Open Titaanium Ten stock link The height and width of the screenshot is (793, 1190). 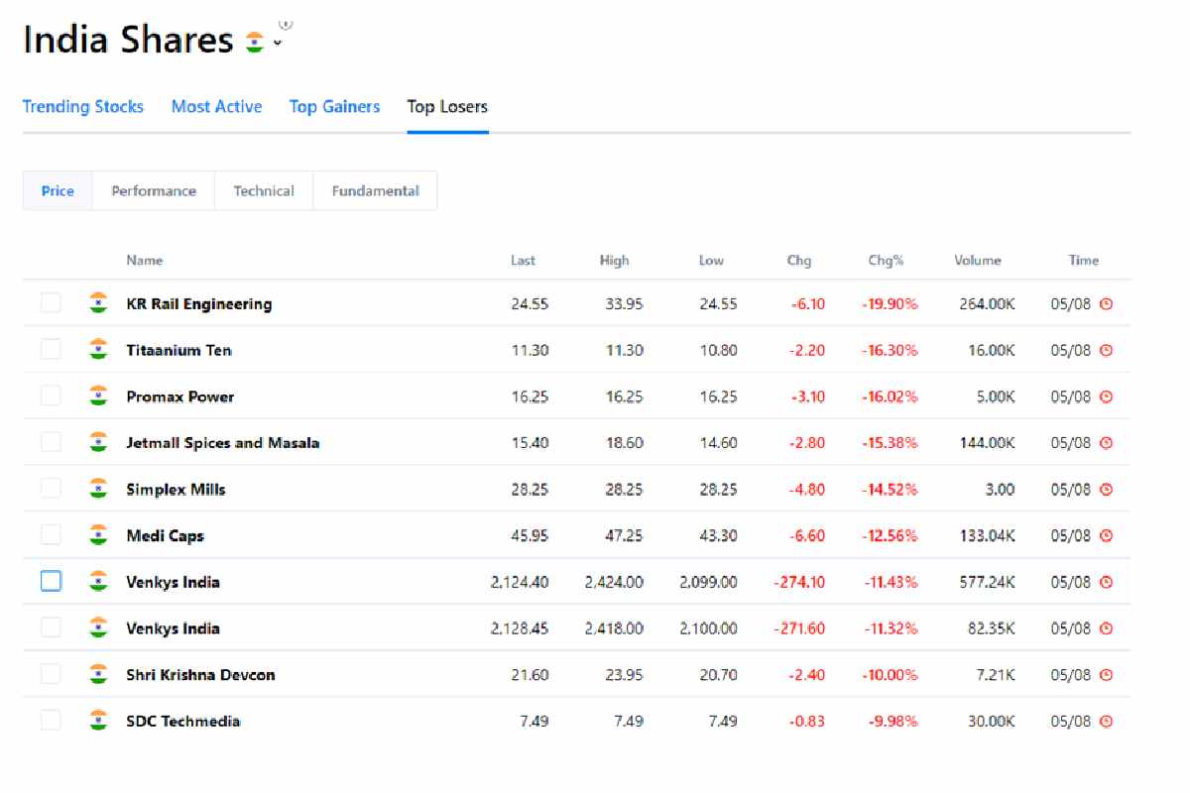point(178,350)
